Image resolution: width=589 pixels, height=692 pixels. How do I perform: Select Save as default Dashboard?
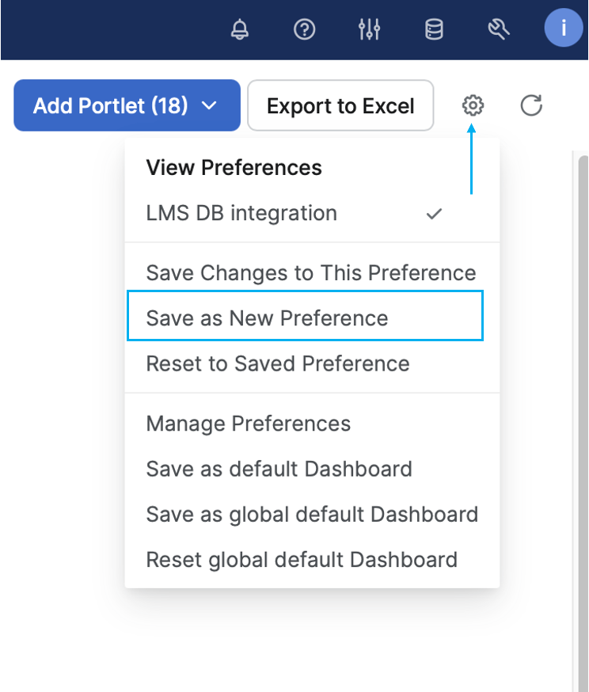click(279, 469)
